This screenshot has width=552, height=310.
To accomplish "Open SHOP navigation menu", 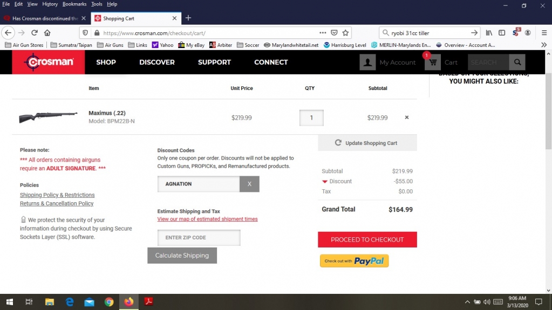I will tap(106, 63).
